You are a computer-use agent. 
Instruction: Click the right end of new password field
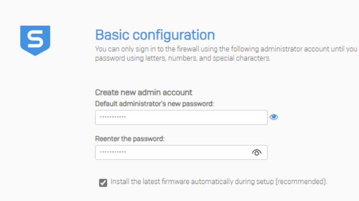coord(258,117)
